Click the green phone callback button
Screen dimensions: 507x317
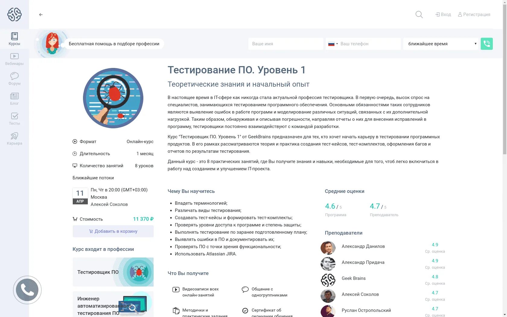point(487,44)
